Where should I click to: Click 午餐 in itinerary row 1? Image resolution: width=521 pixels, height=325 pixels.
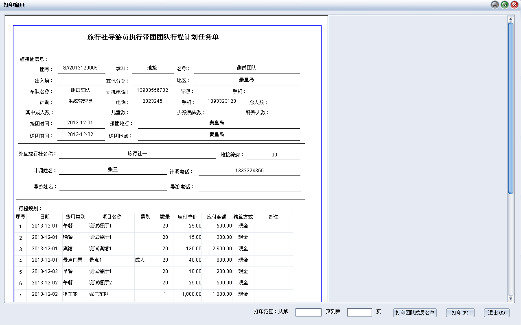[68, 226]
